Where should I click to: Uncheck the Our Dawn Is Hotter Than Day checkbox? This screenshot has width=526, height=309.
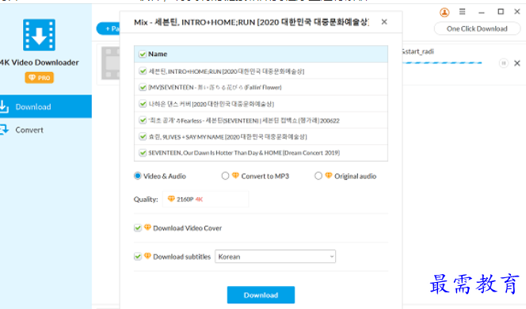pyautogui.click(x=143, y=153)
